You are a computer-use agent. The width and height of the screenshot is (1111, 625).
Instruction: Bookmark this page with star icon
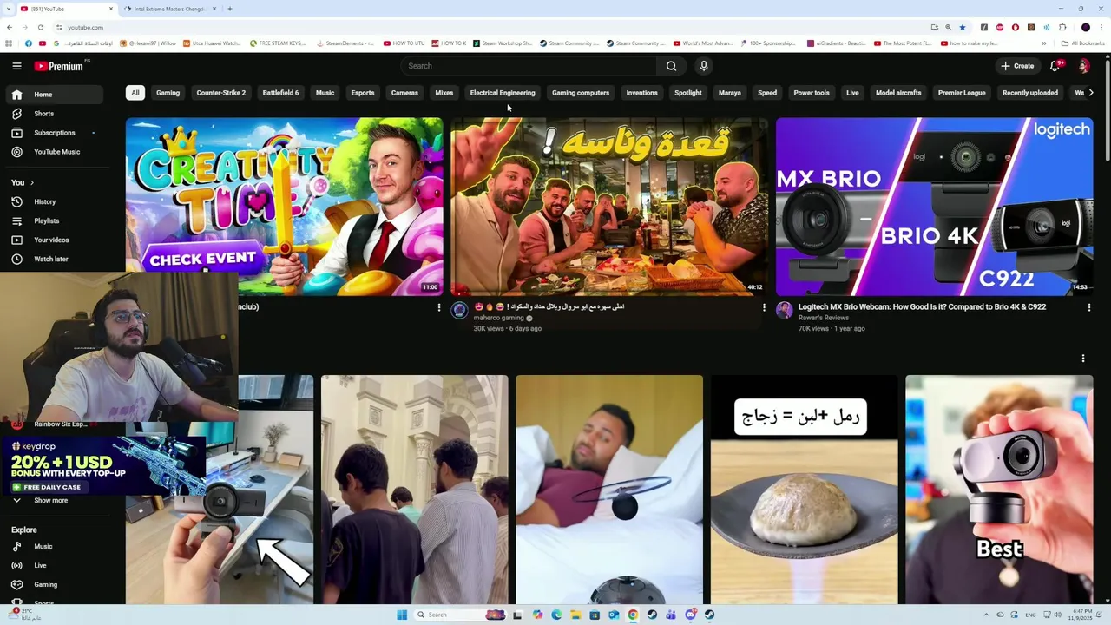962,27
